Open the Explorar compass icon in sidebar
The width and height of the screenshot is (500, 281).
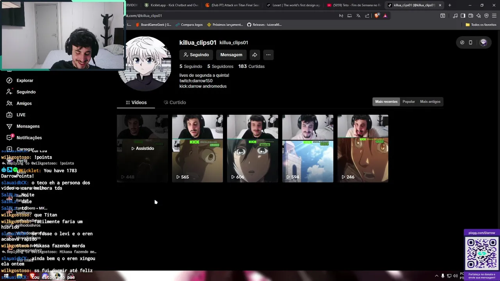tap(9, 80)
